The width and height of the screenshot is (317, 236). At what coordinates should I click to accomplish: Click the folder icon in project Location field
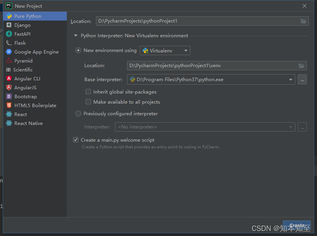click(303, 21)
